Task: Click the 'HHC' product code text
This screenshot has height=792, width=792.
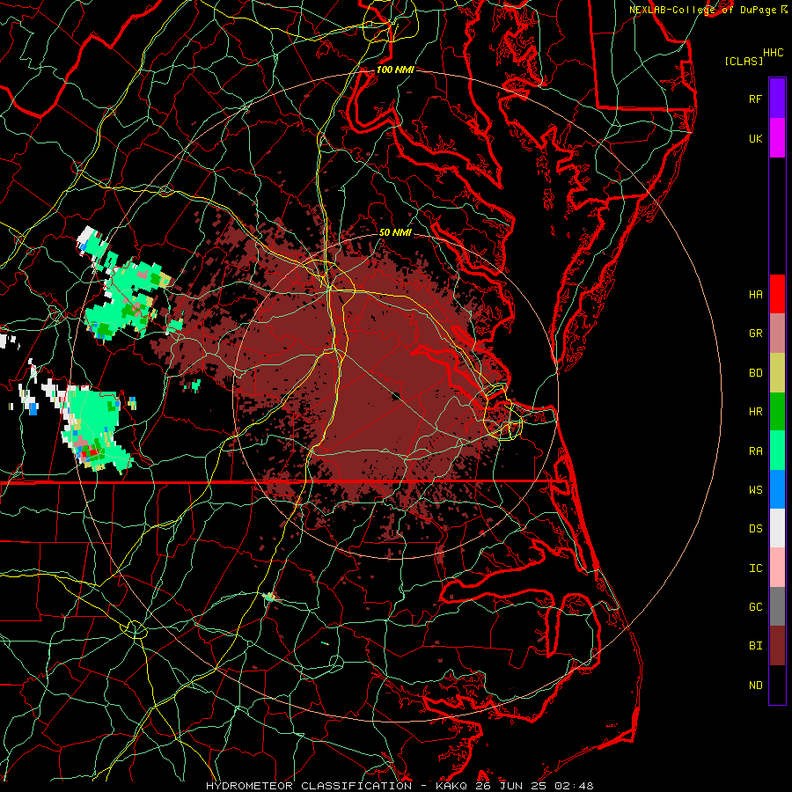Action: pos(773,53)
